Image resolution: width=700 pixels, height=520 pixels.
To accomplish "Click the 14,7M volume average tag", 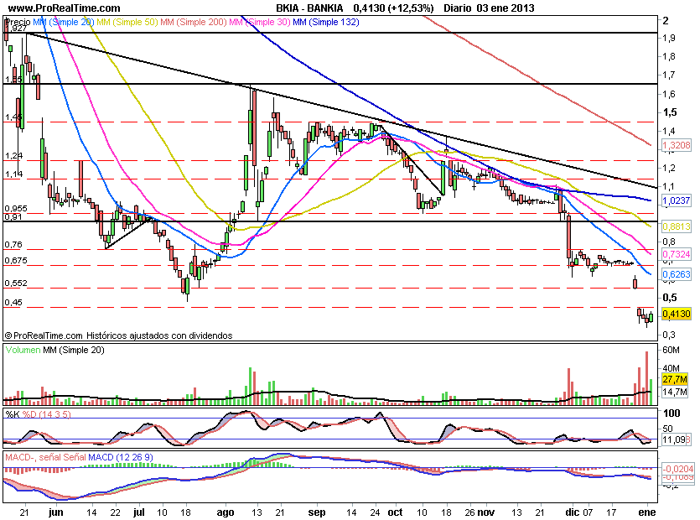I will 675,392.
